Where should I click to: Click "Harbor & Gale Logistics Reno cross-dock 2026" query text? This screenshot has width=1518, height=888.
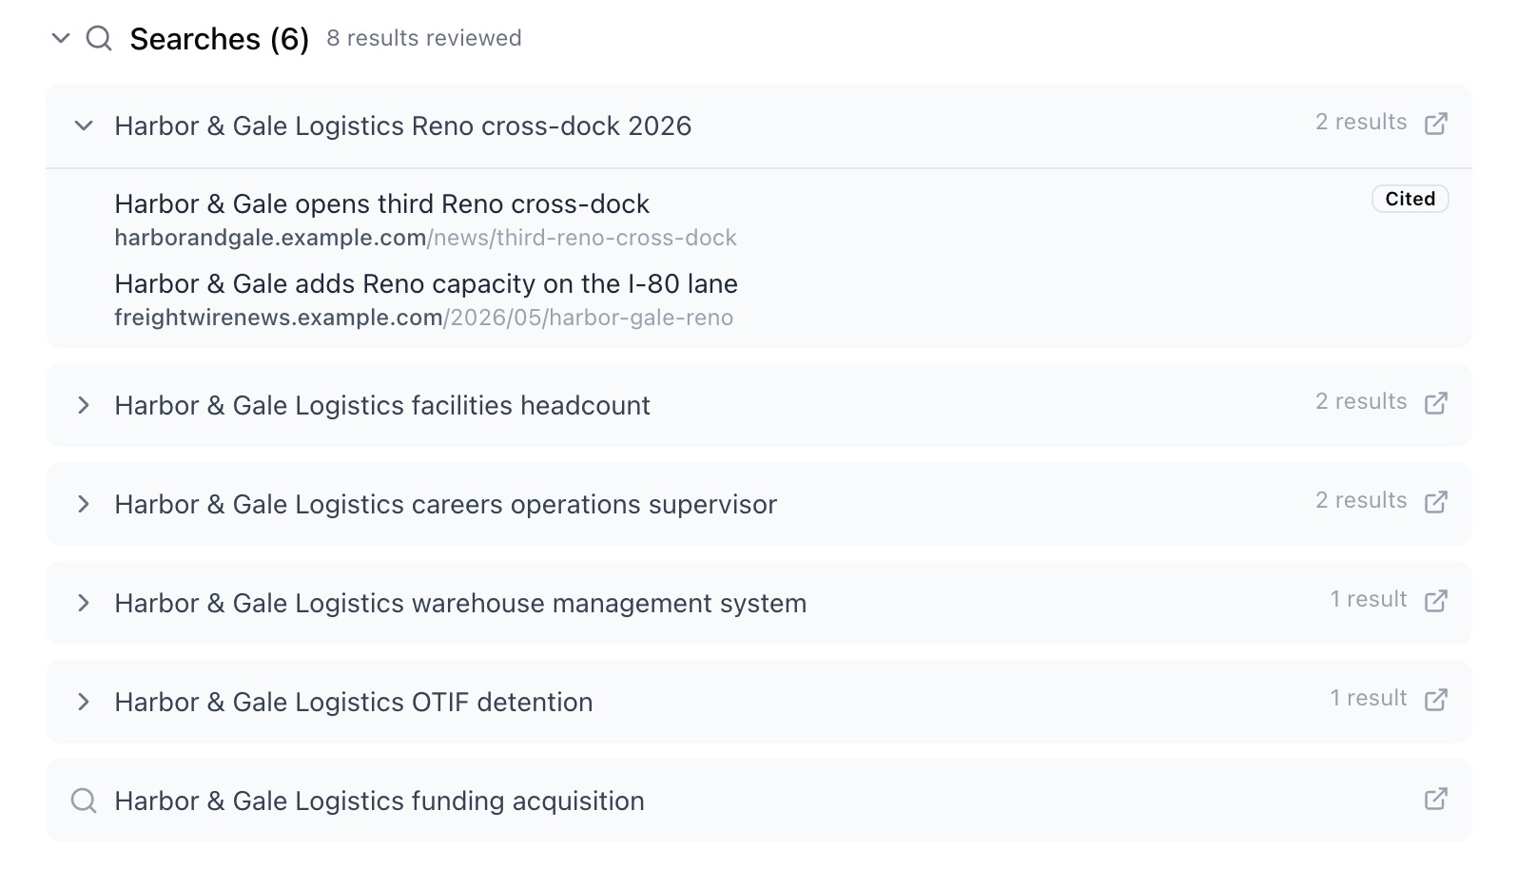pyautogui.click(x=403, y=126)
